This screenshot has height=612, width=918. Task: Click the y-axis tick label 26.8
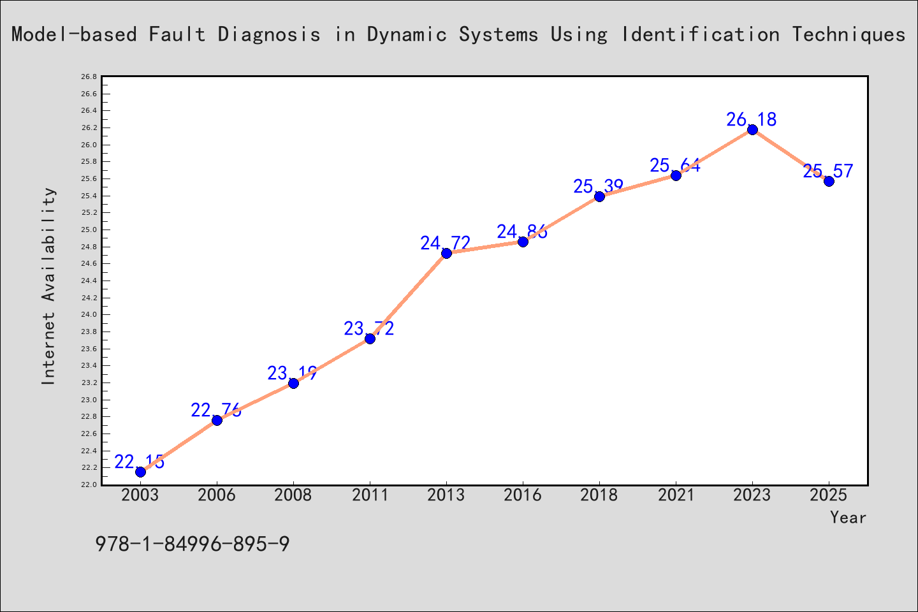(89, 77)
